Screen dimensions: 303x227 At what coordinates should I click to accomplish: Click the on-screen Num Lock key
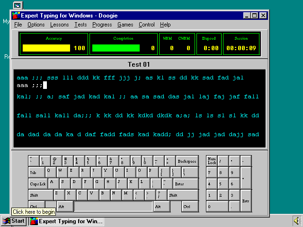[x=212, y=161]
